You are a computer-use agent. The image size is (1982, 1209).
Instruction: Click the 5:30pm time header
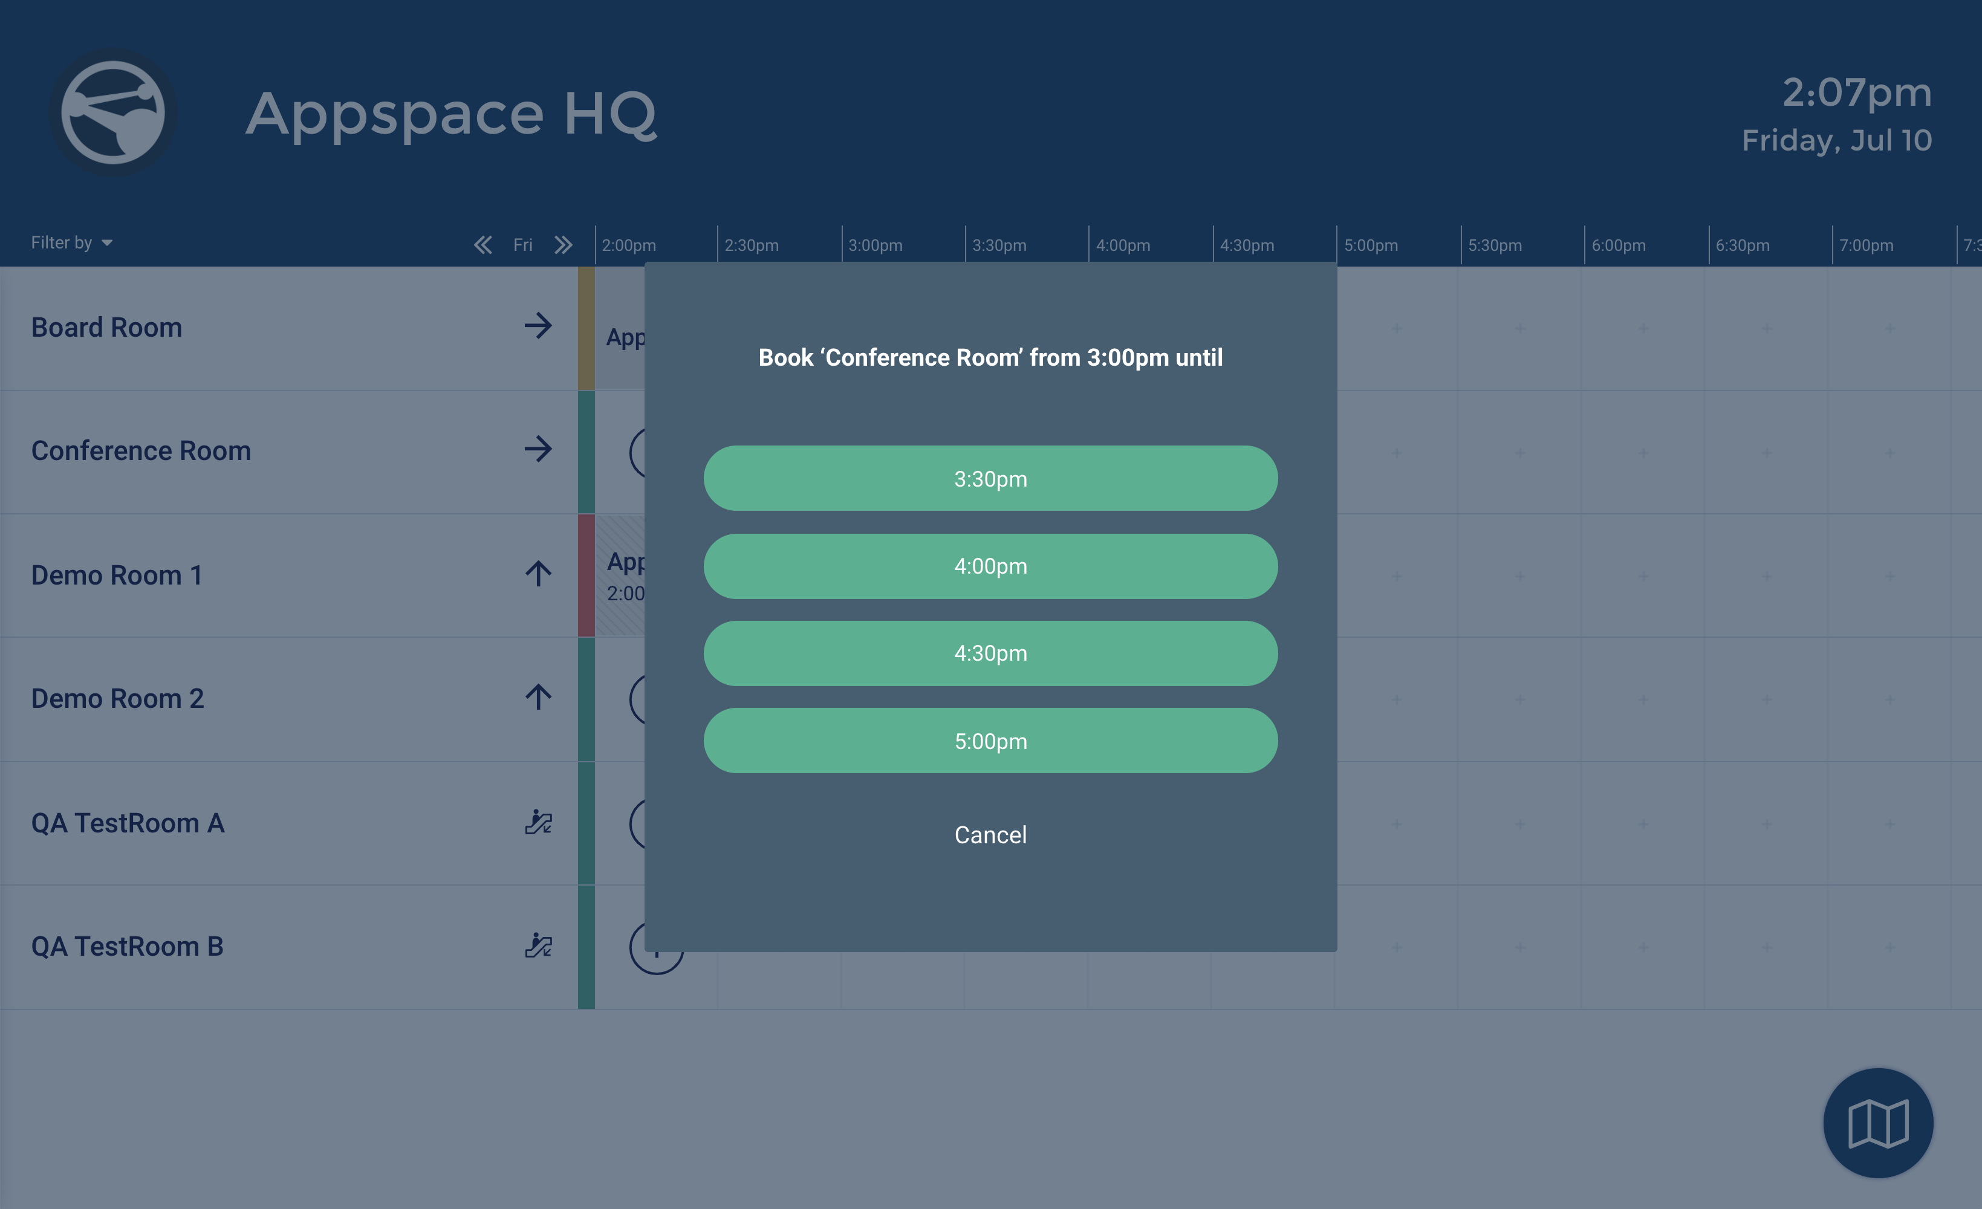[1495, 245]
